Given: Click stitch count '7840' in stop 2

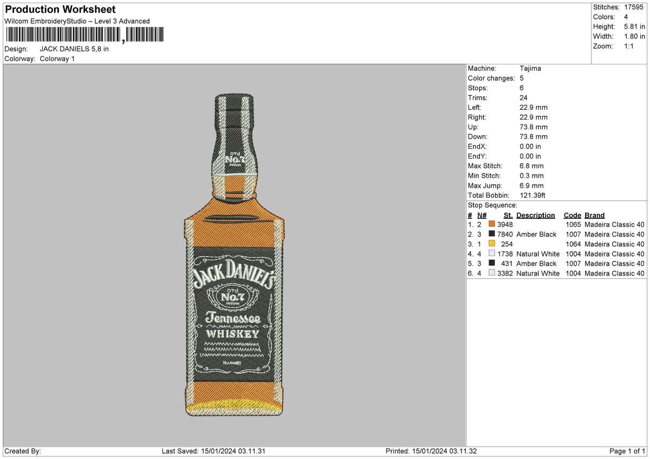Looking at the screenshot, I should [505, 234].
